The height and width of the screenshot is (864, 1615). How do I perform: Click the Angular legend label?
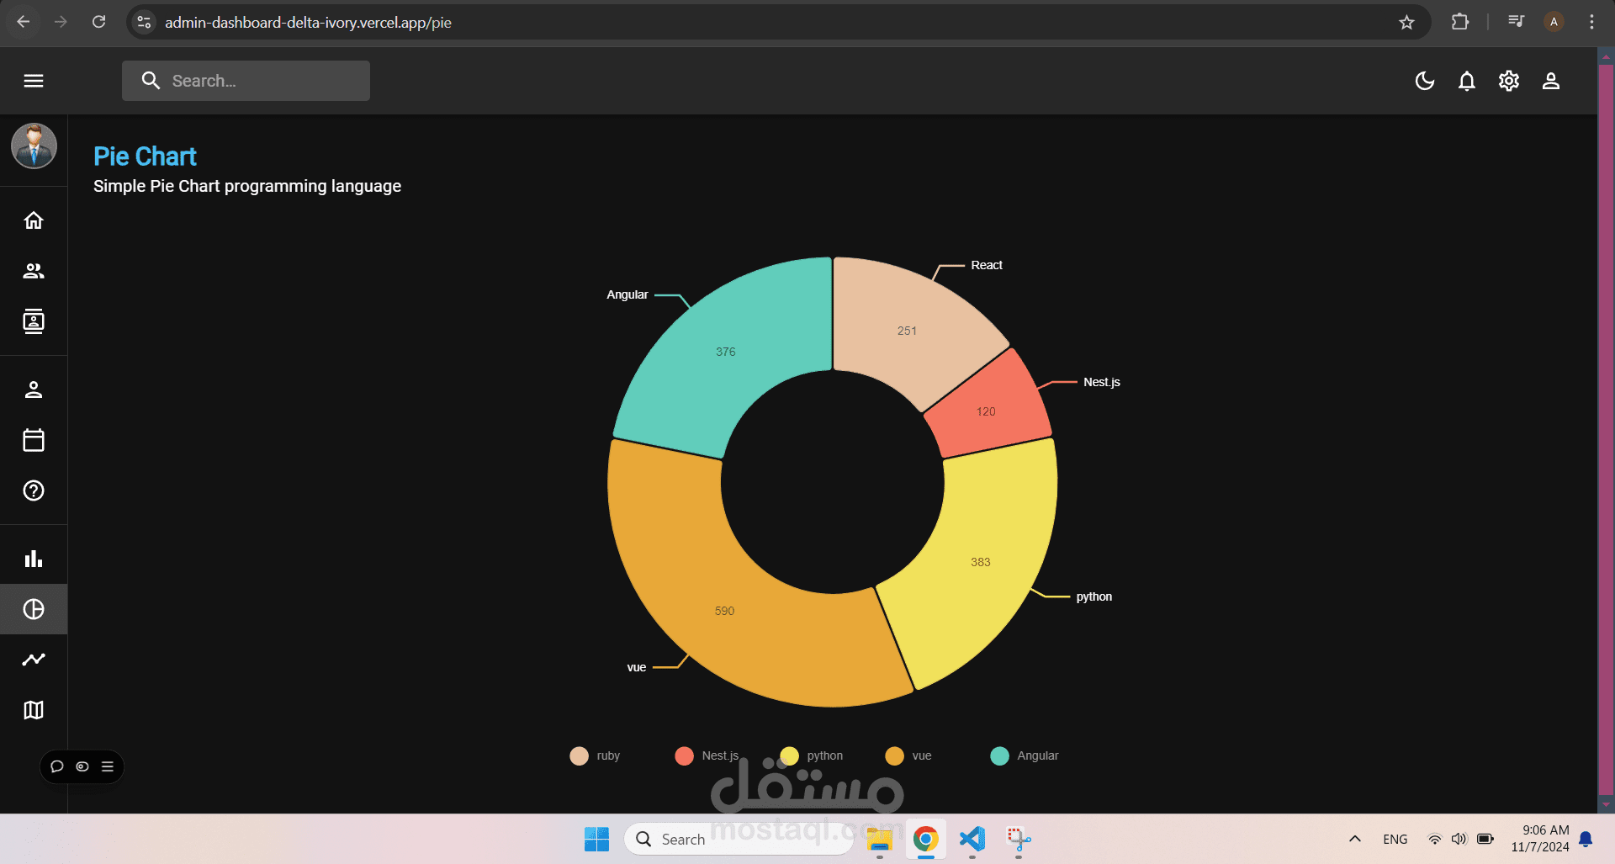pos(1038,755)
